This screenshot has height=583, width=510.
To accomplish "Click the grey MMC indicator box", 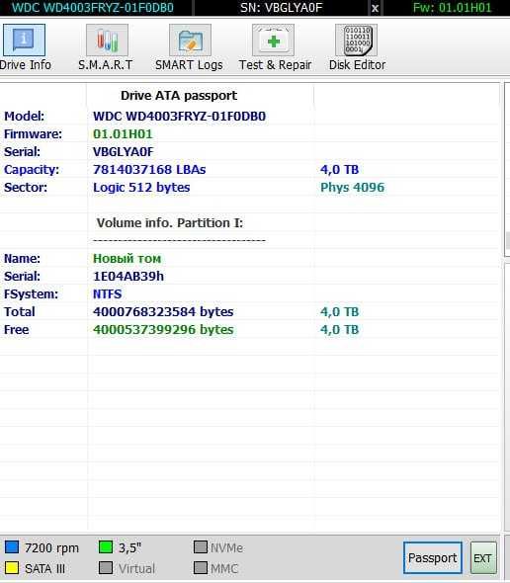I will click(200, 568).
